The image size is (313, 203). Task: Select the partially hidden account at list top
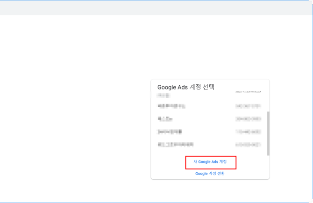(x=164, y=95)
